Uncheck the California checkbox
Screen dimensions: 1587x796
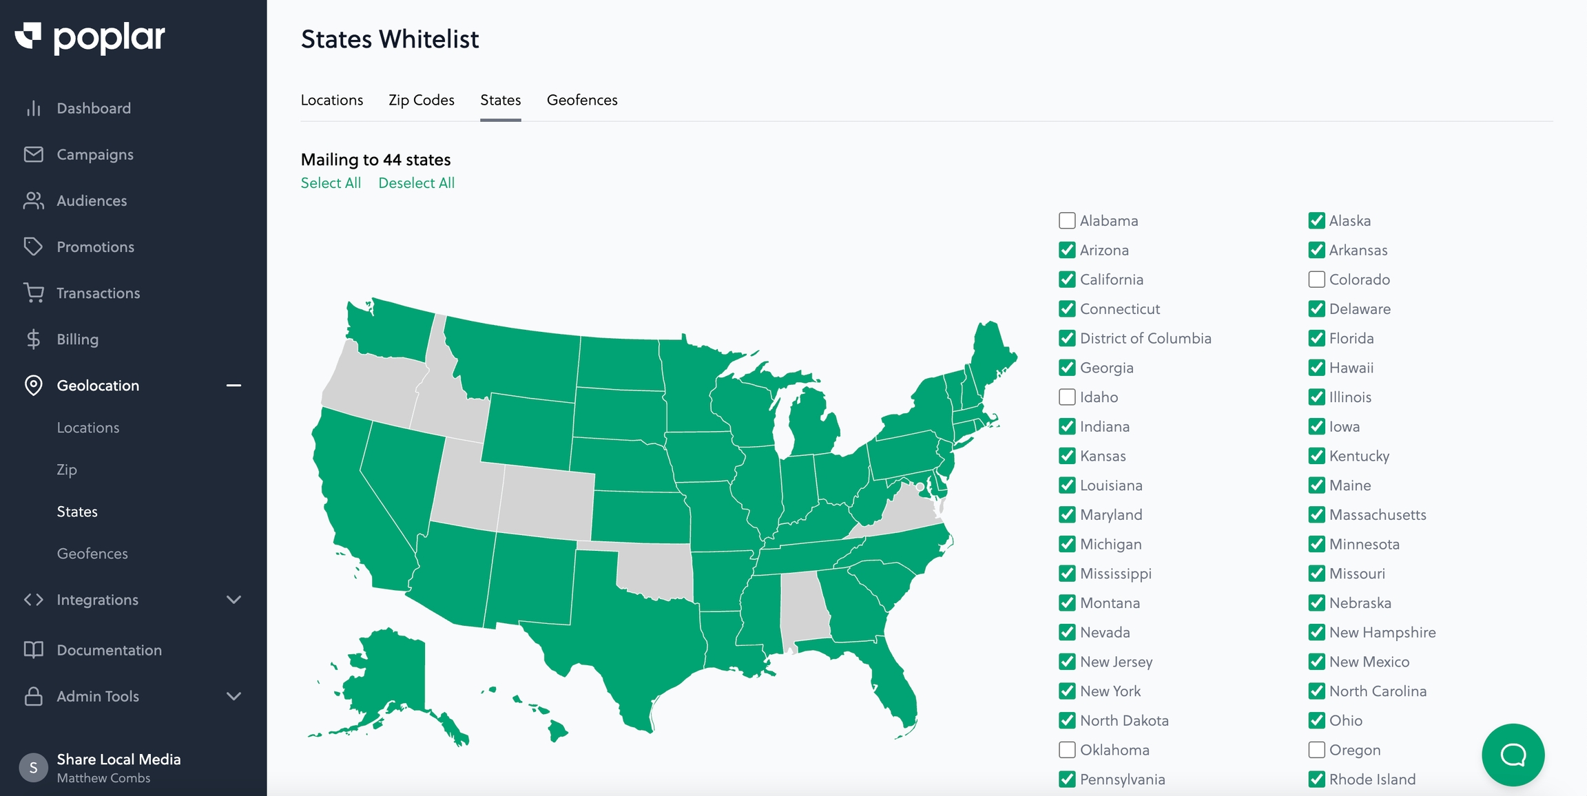1067,280
